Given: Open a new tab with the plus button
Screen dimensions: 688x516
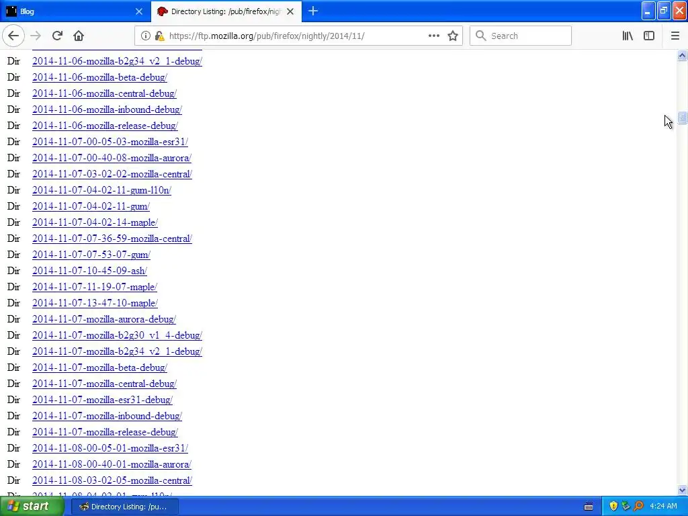Looking at the screenshot, I should (x=313, y=11).
